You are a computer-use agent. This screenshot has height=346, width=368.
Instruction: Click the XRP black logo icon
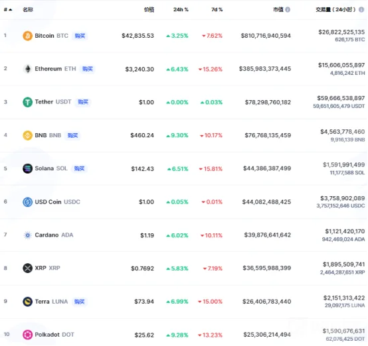[x=27, y=268]
